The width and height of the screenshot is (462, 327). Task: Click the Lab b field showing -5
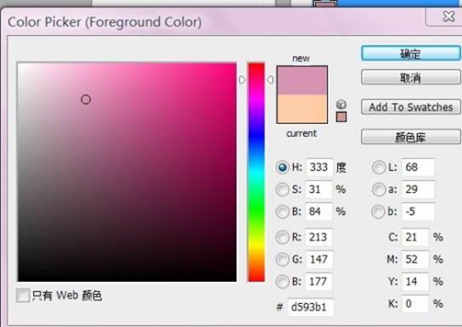[x=418, y=212]
